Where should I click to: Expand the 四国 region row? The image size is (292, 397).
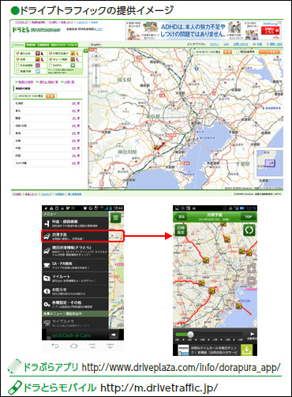point(47,155)
